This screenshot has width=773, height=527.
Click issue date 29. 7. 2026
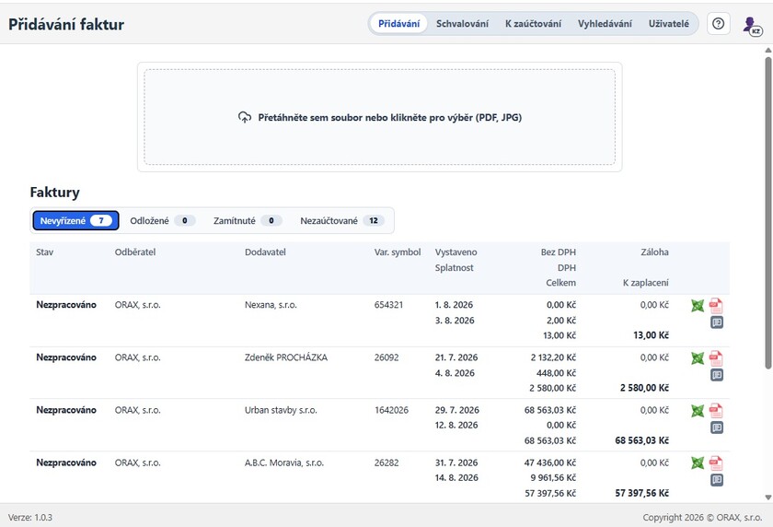(457, 410)
